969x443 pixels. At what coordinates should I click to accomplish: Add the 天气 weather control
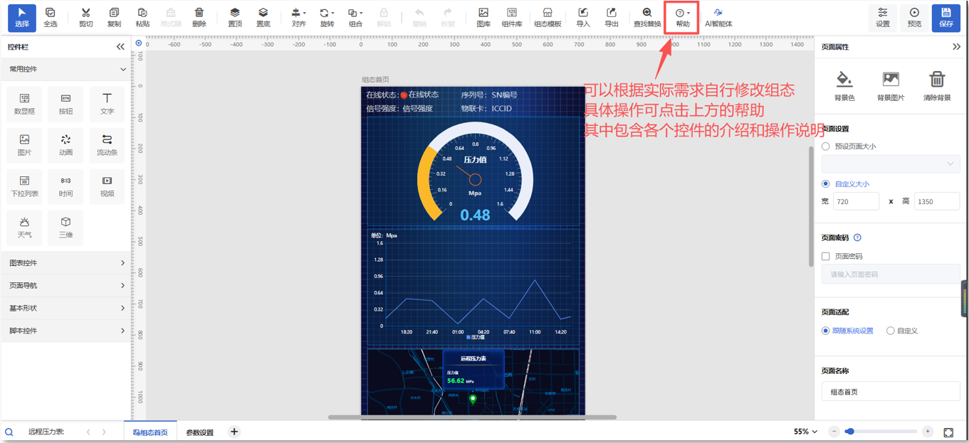(x=24, y=228)
